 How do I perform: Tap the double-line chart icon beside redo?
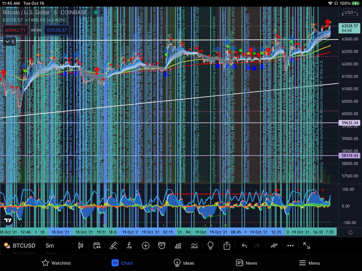pyautogui.click(x=274, y=246)
